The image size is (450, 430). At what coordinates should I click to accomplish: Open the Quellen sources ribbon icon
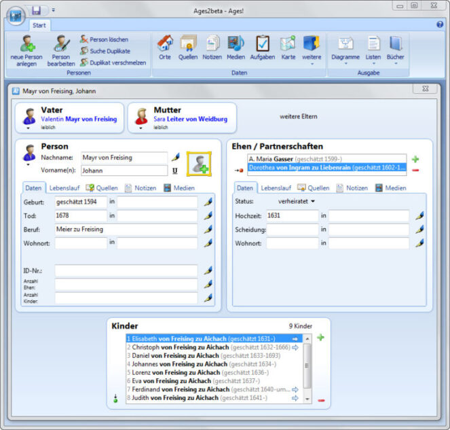tap(188, 46)
